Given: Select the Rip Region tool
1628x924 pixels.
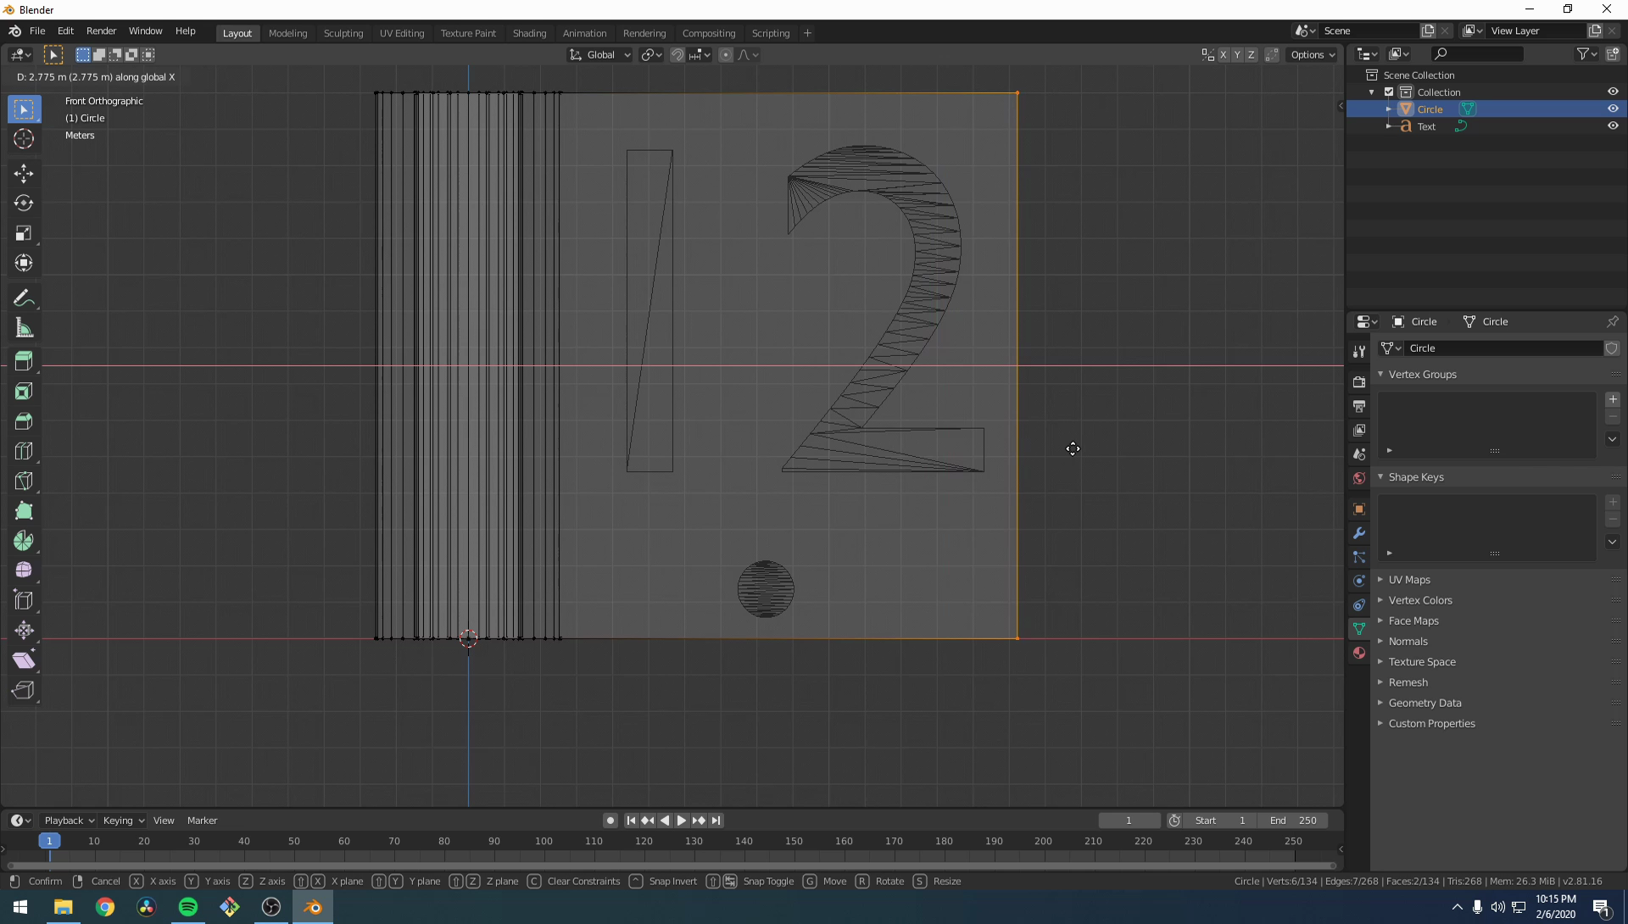Looking at the screenshot, I should (24, 690).
